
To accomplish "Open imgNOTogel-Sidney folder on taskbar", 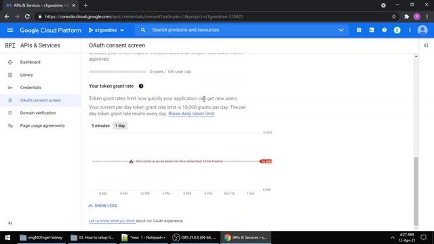I will tap(41, 237).
